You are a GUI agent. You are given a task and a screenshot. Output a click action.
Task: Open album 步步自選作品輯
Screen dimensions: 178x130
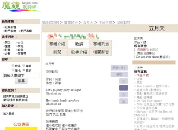pyautogui.click(x=147, y=108)
